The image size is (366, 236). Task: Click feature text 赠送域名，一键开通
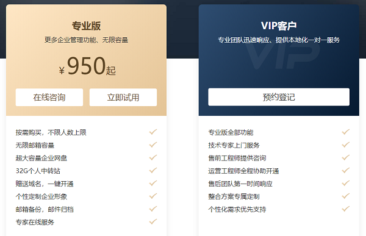point(45,184)
